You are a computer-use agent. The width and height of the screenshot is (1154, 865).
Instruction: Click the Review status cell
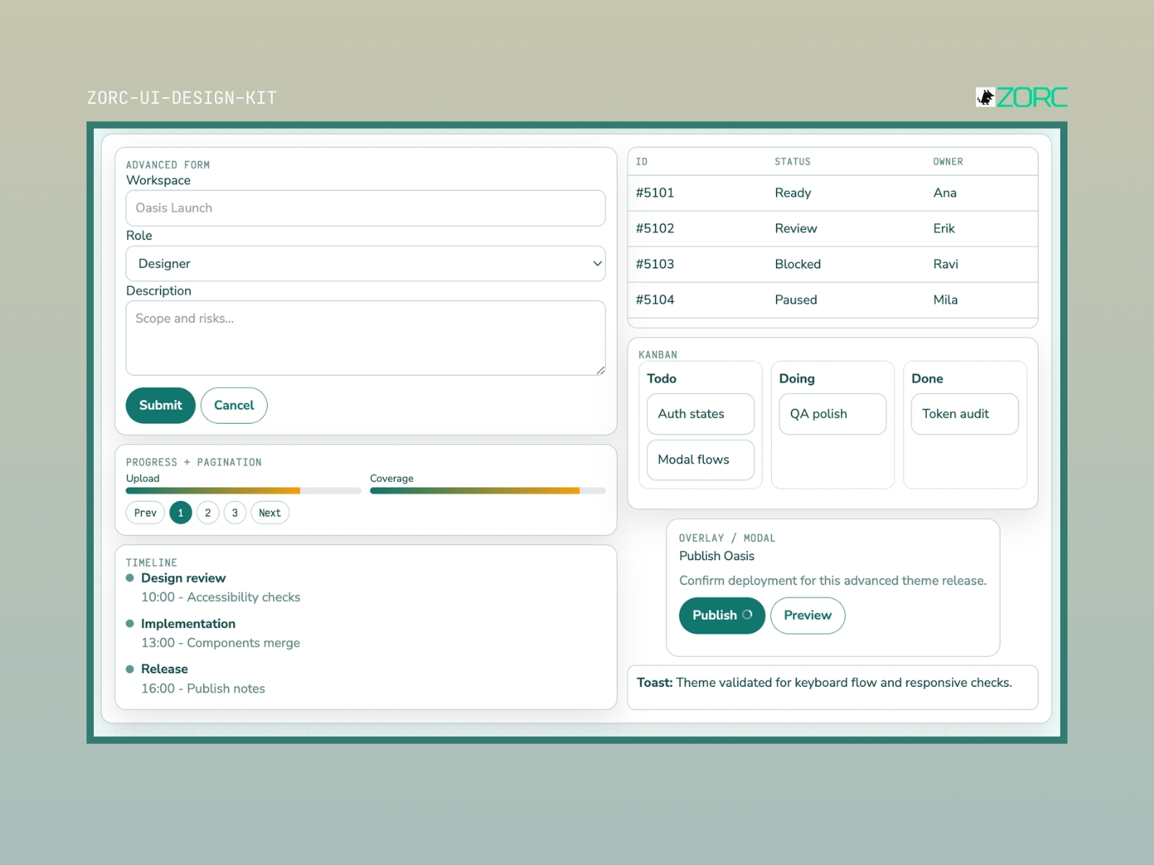click(x=796, y=229)
